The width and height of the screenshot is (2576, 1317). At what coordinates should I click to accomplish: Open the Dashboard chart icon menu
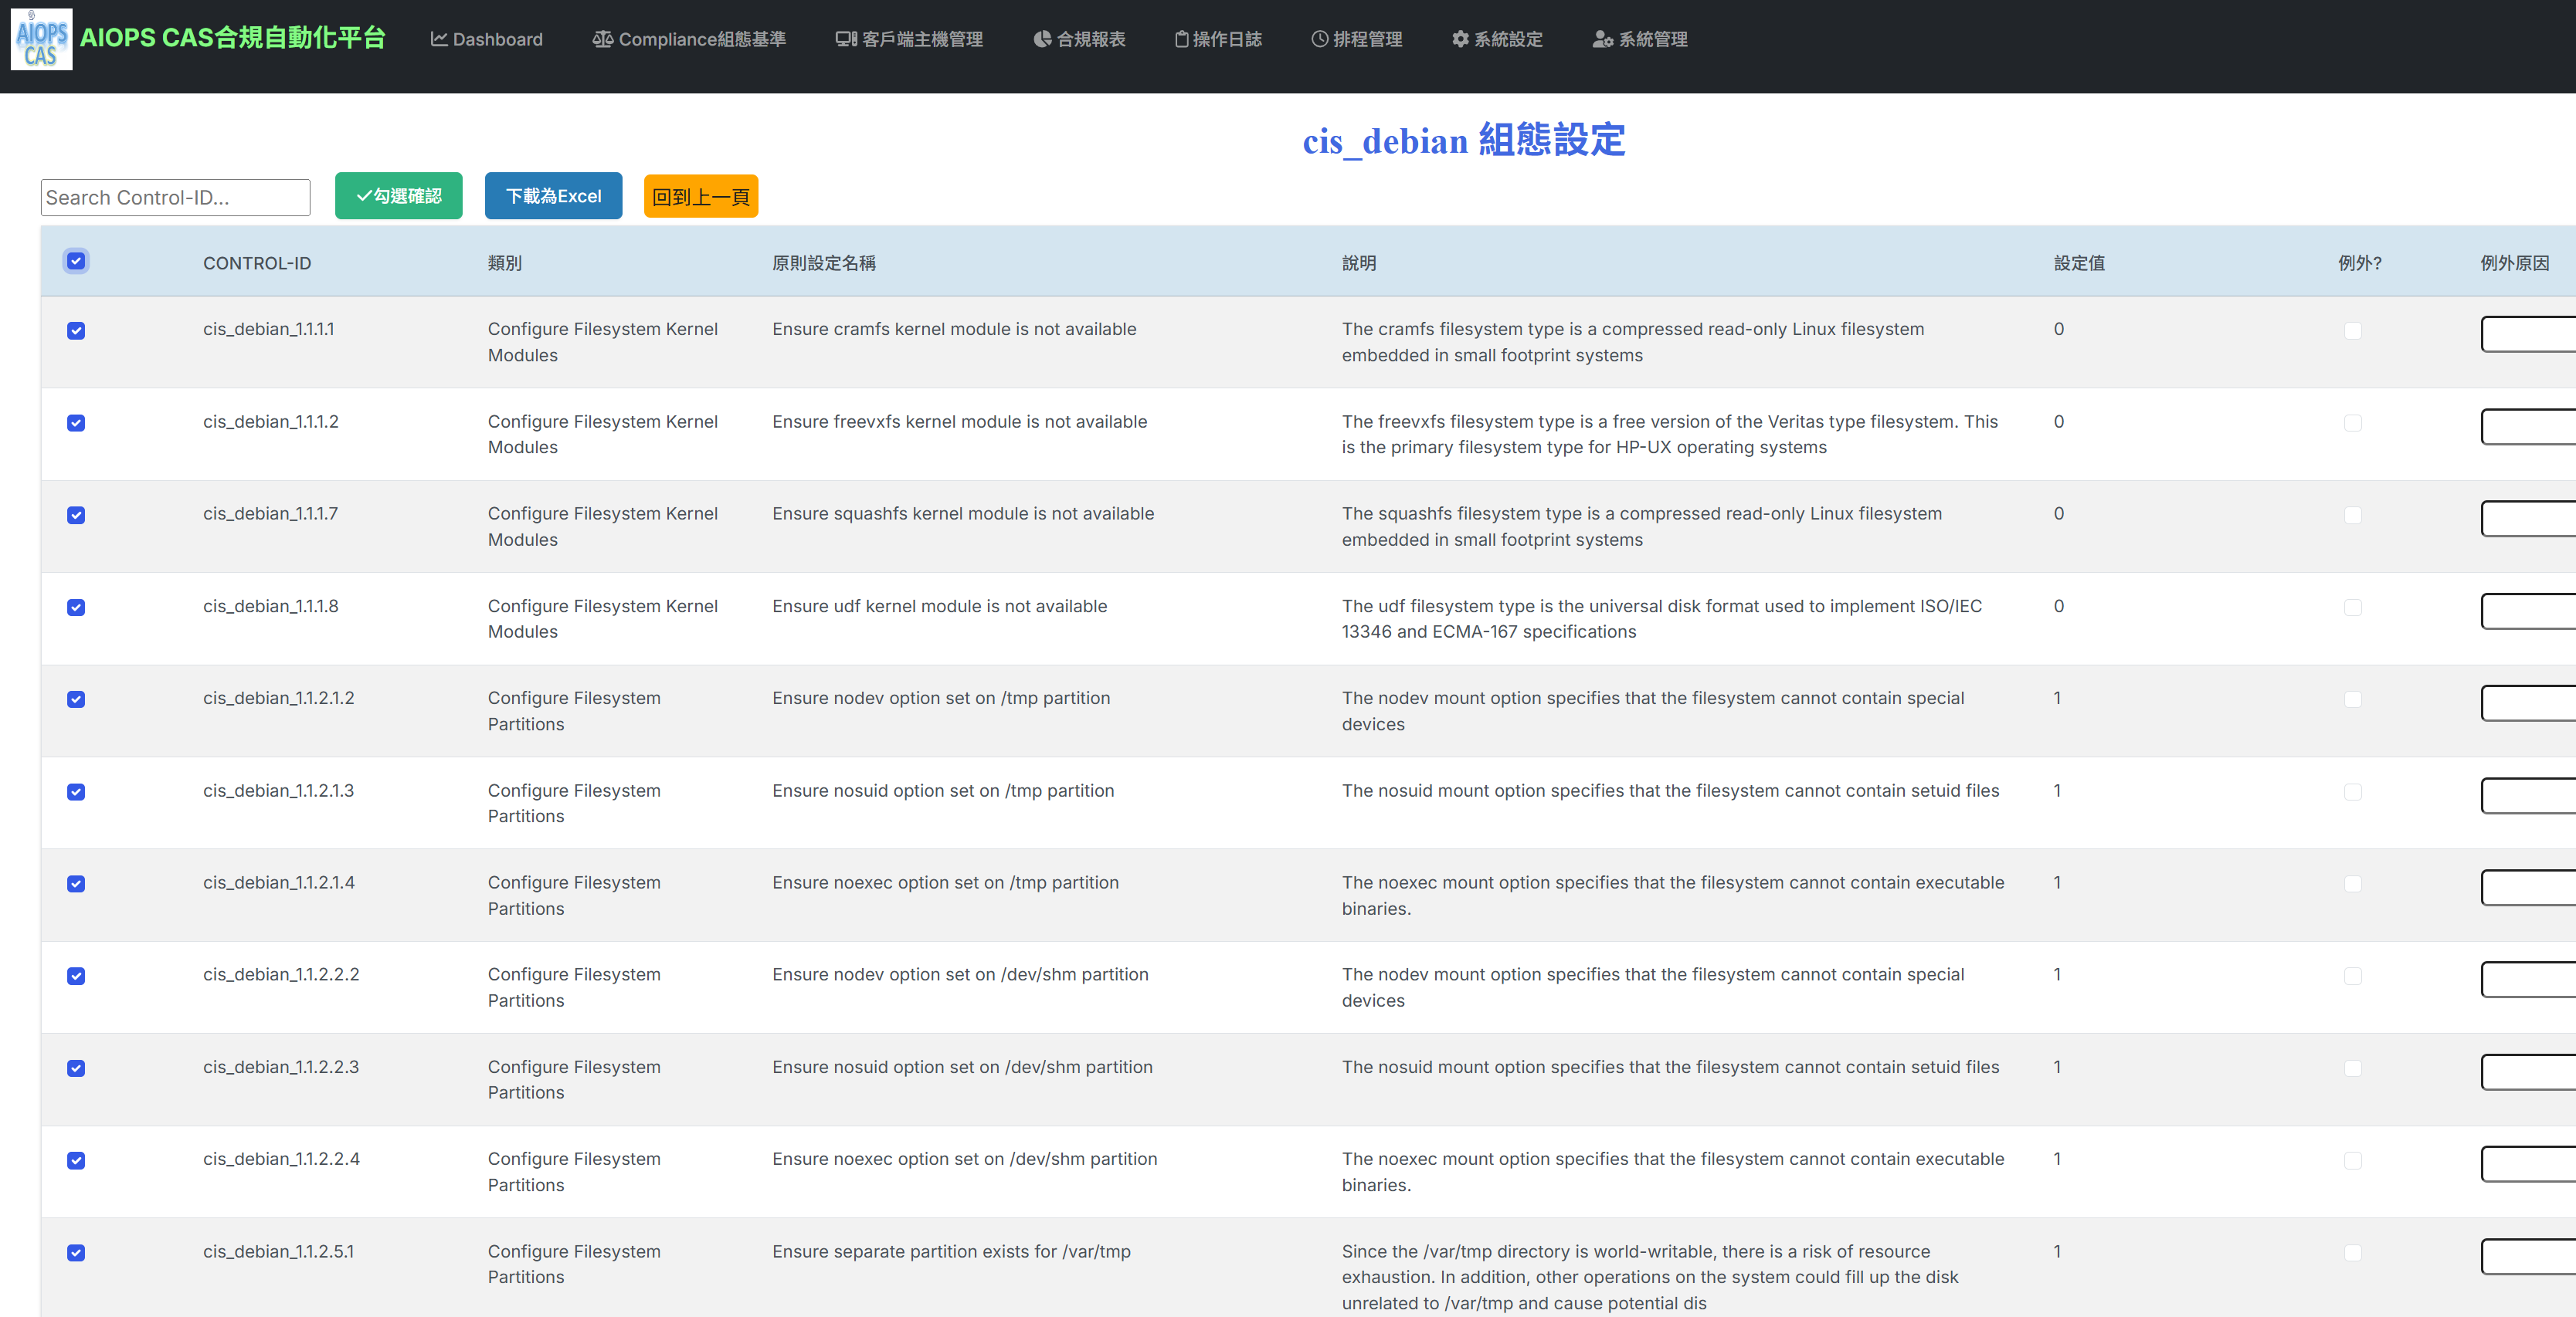(438, 39)
